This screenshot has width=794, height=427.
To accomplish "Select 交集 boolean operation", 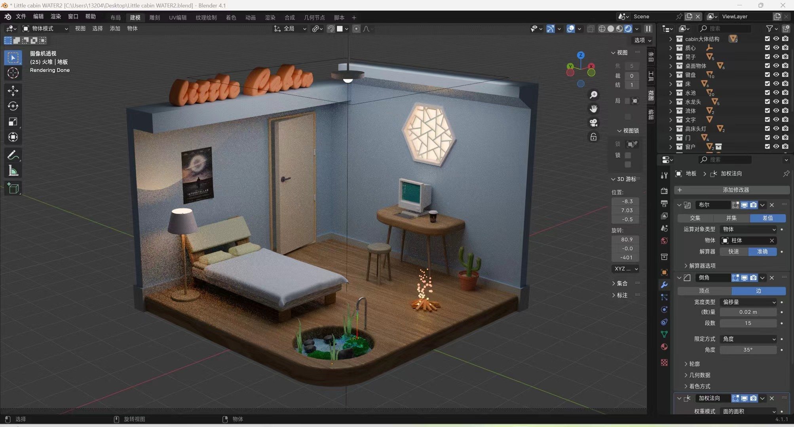I will coord(695,218).
